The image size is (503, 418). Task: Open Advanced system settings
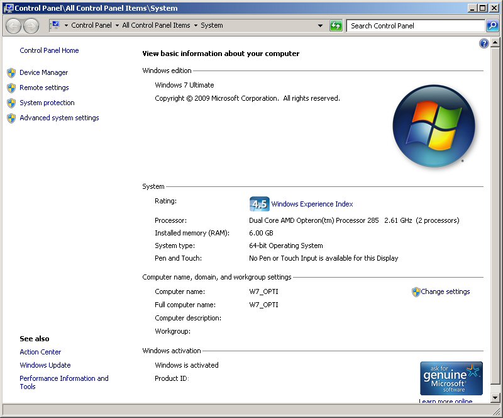[x=59, y=118]
